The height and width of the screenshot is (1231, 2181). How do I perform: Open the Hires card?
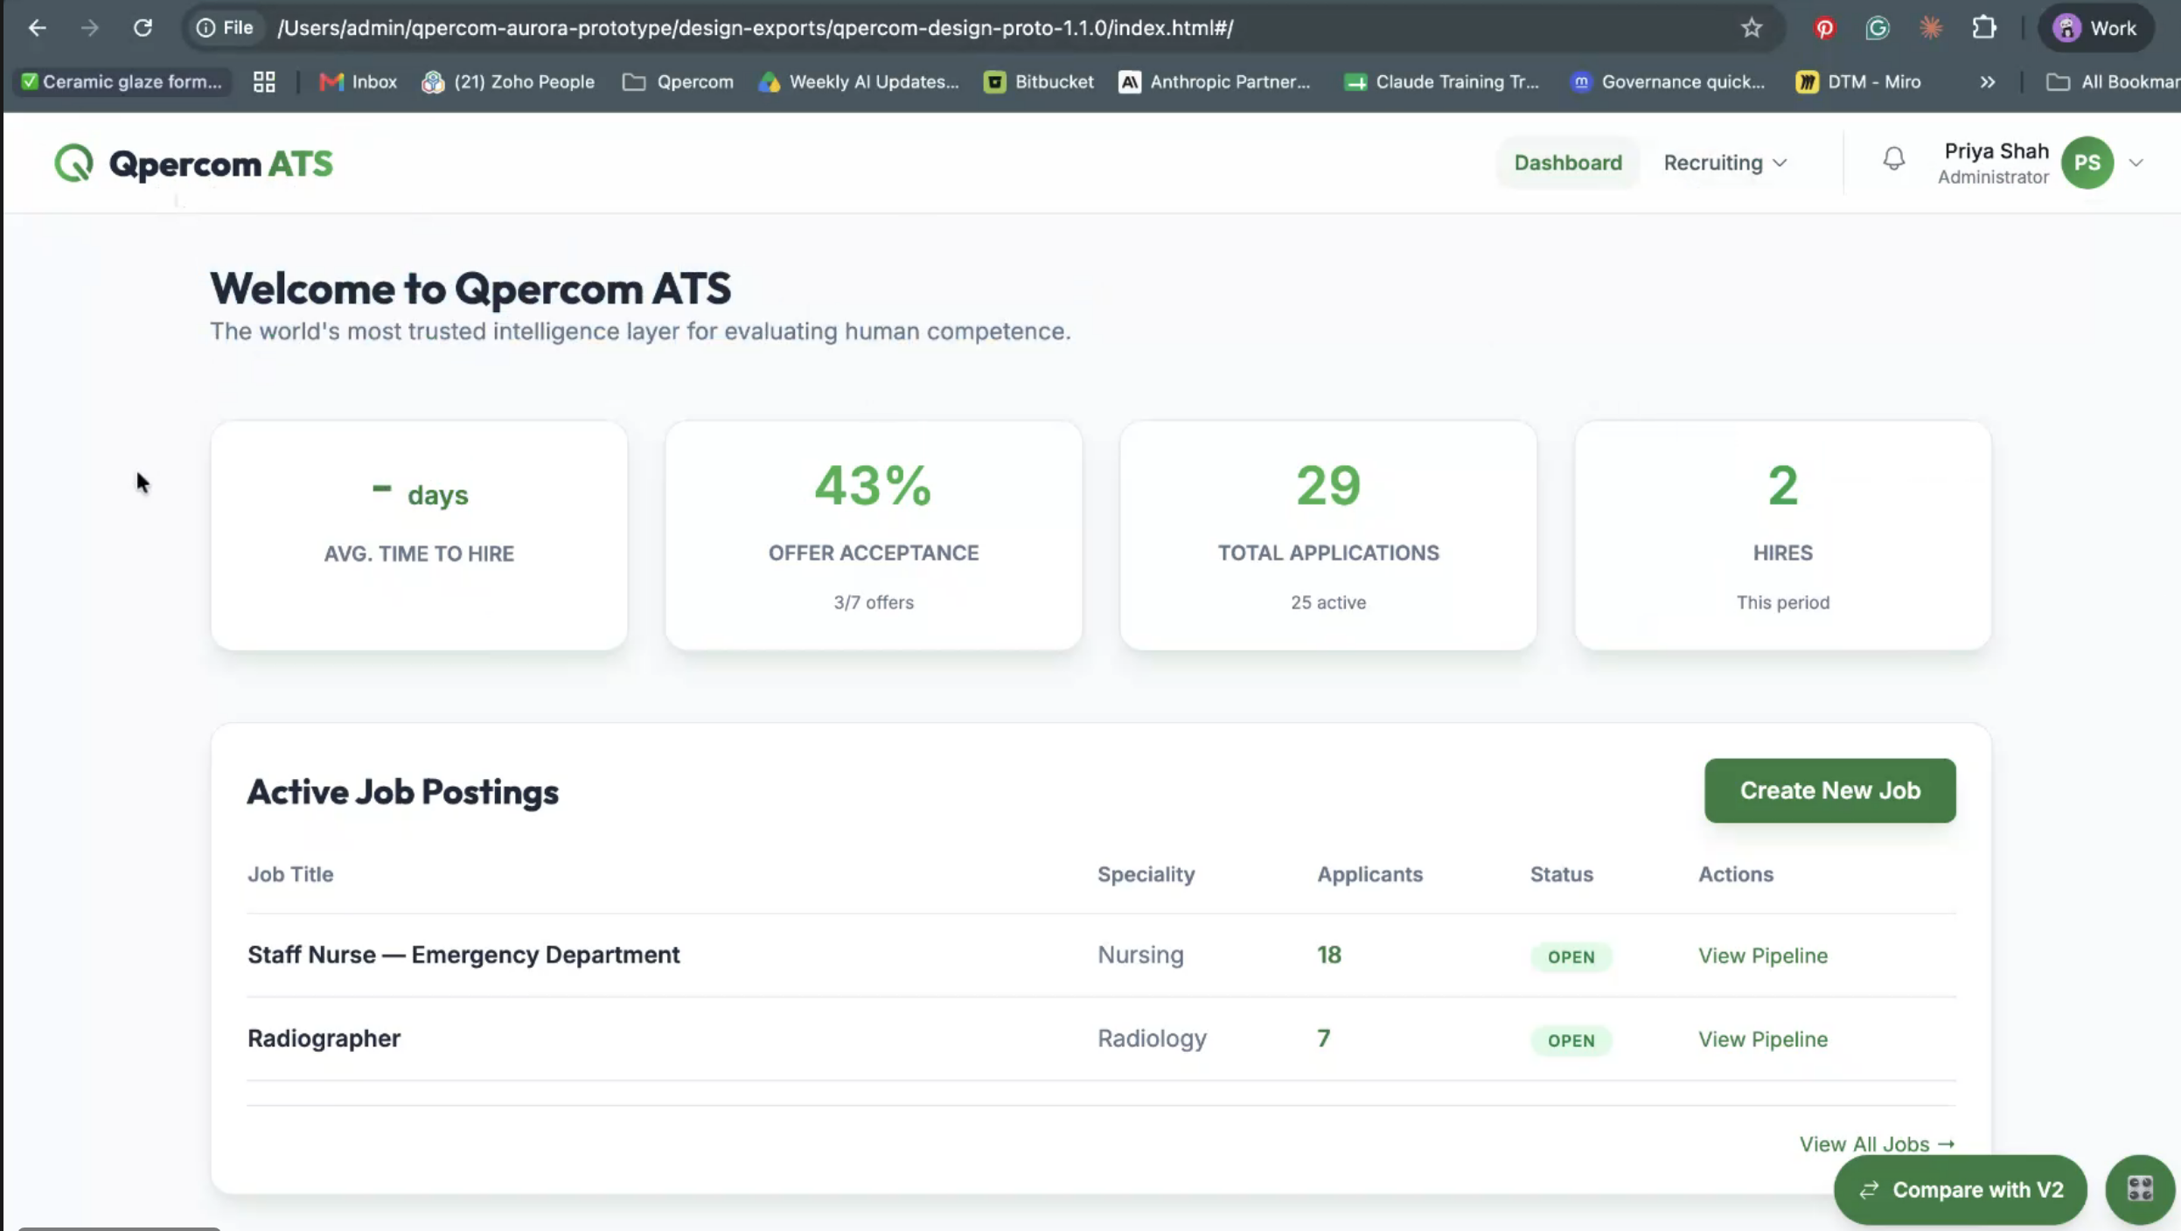click(1783, 535)
